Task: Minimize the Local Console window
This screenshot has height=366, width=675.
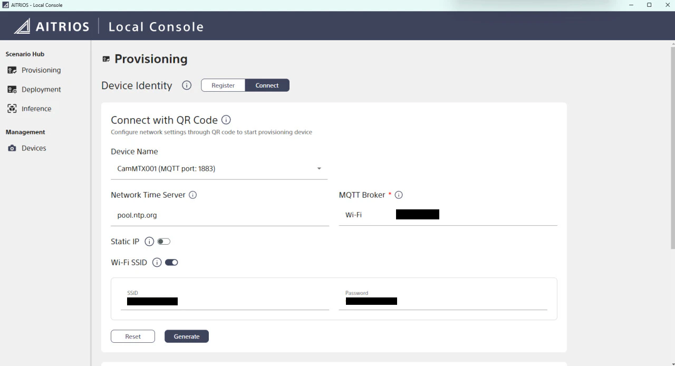Action: pyautogui.click(x=631, y=5)
